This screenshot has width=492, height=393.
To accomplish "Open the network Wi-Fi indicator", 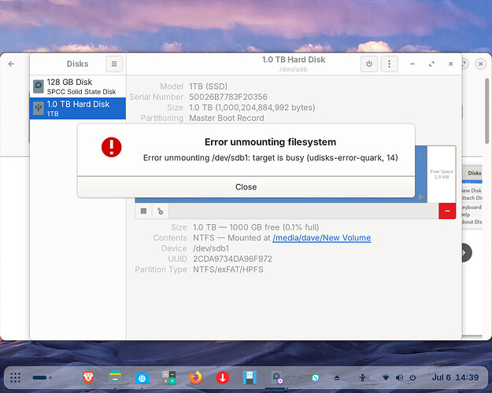I will coord(386,377).
